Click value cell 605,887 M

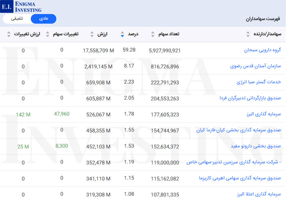(x=98, y=99)
